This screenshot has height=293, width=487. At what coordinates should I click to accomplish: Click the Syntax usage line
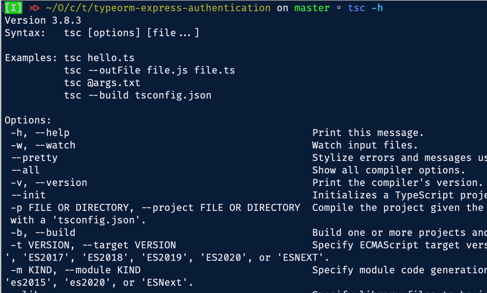[x=102, y=33]
